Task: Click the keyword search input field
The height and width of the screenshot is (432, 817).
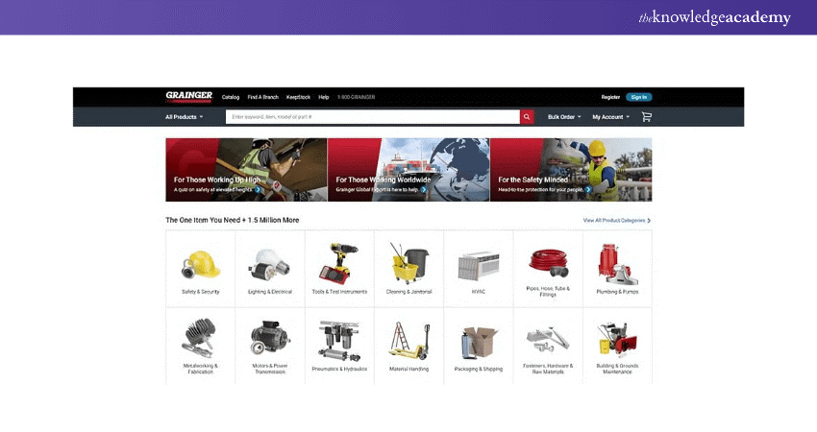Action: (x=373, y=117)
